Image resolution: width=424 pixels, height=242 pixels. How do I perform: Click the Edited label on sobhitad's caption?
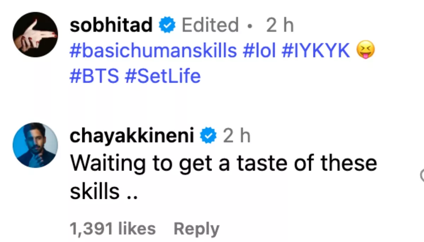click(210, 26)
